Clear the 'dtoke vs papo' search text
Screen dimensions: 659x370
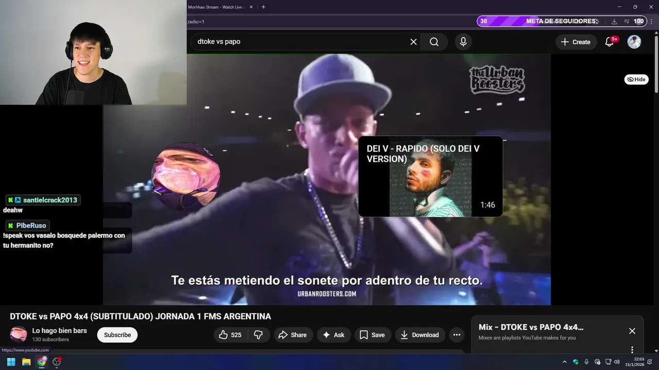pos(413,42)
